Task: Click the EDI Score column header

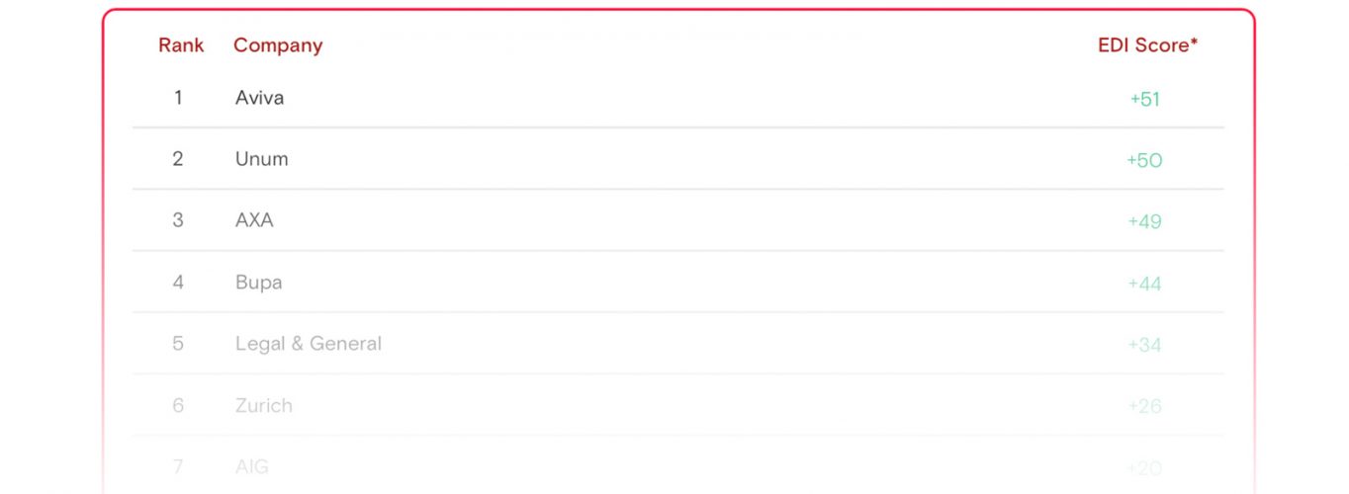Action: pos(1147,45)
